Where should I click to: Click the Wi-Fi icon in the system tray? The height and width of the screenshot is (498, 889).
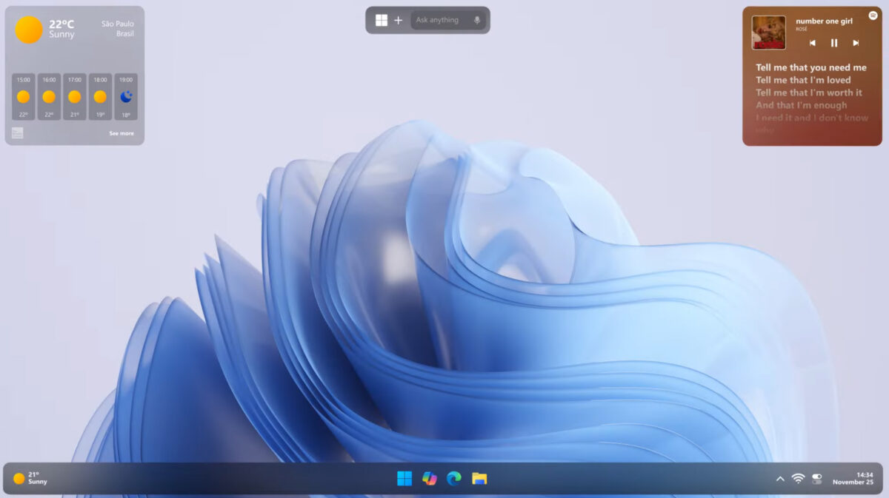point(798,478)
